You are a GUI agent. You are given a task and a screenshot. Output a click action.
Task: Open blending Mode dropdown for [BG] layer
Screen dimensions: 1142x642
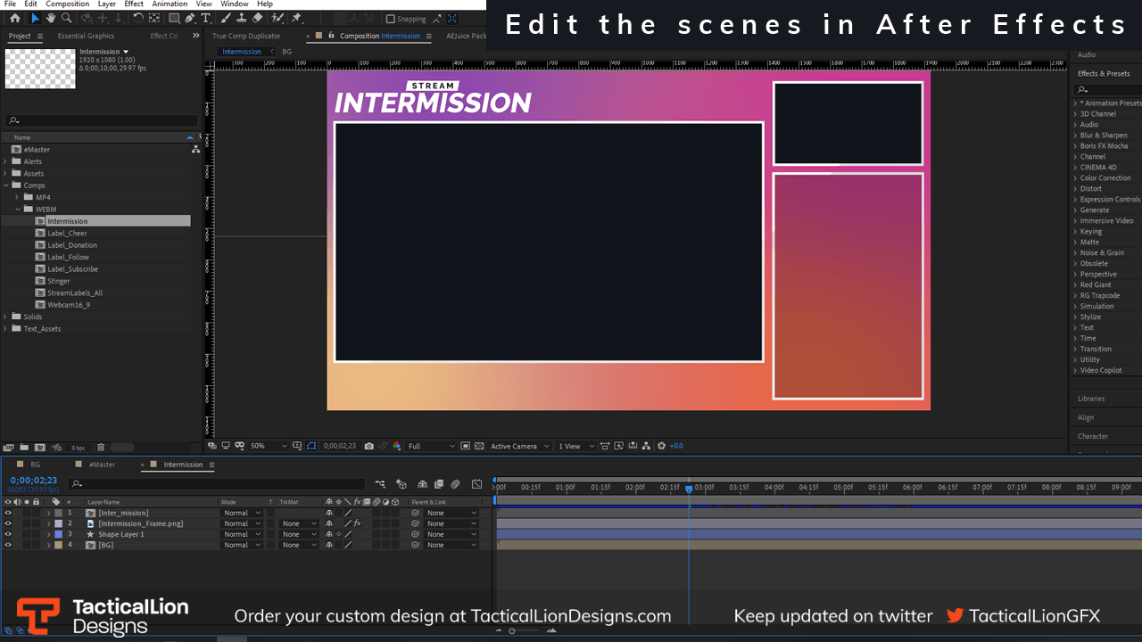242,545
